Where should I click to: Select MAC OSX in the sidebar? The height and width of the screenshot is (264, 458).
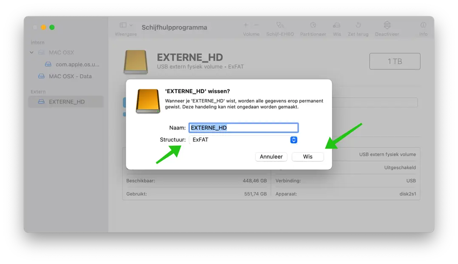pyautogui.click(x=61, y=53)
